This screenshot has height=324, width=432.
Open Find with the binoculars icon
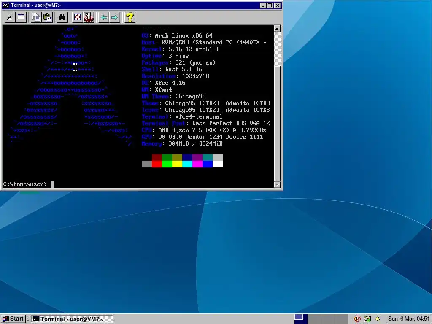62,18
